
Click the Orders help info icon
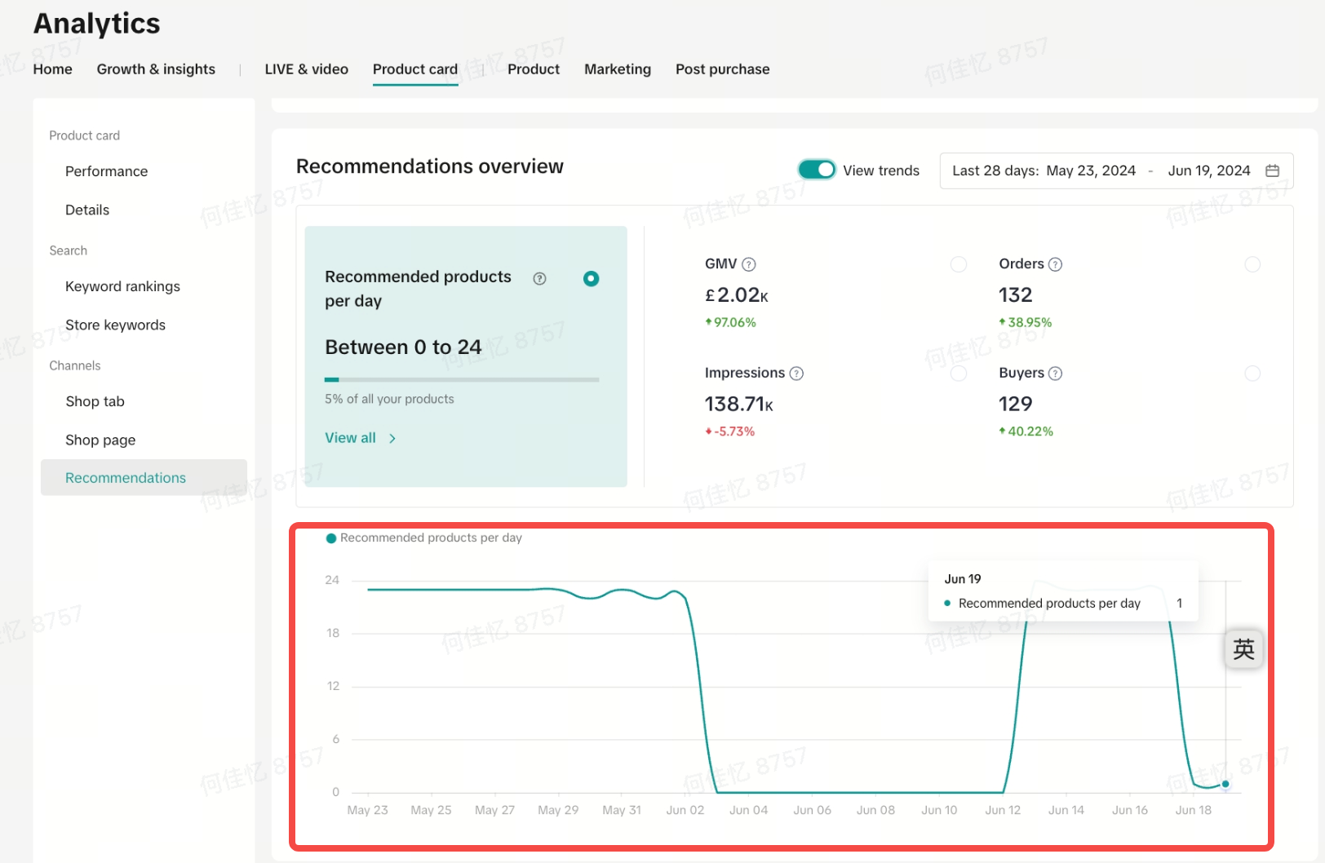(x=1055, y=264)
